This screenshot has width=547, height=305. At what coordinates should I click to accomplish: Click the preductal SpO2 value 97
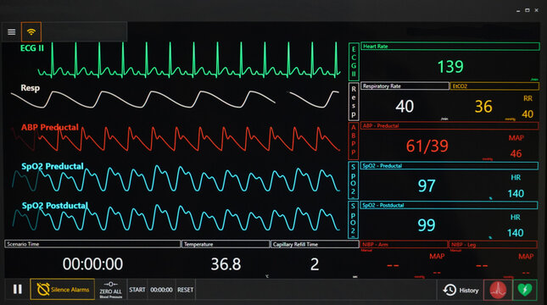tap(427, 186)
